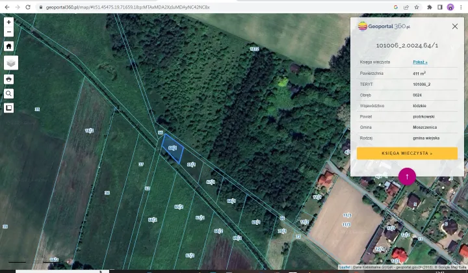
Task: Zoom in on the map
Action: [x=8, y=22]
